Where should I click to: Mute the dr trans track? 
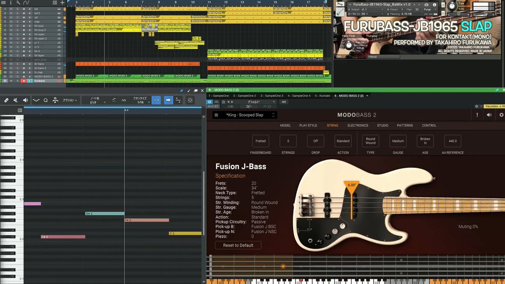click(x=11, y=64)
